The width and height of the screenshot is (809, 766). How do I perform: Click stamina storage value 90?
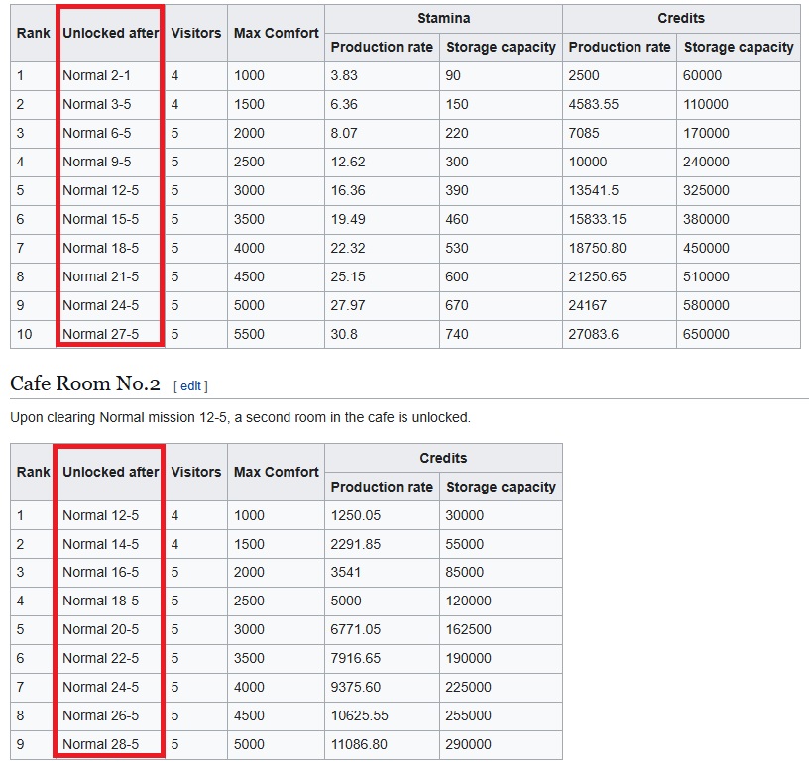point(453,76)
